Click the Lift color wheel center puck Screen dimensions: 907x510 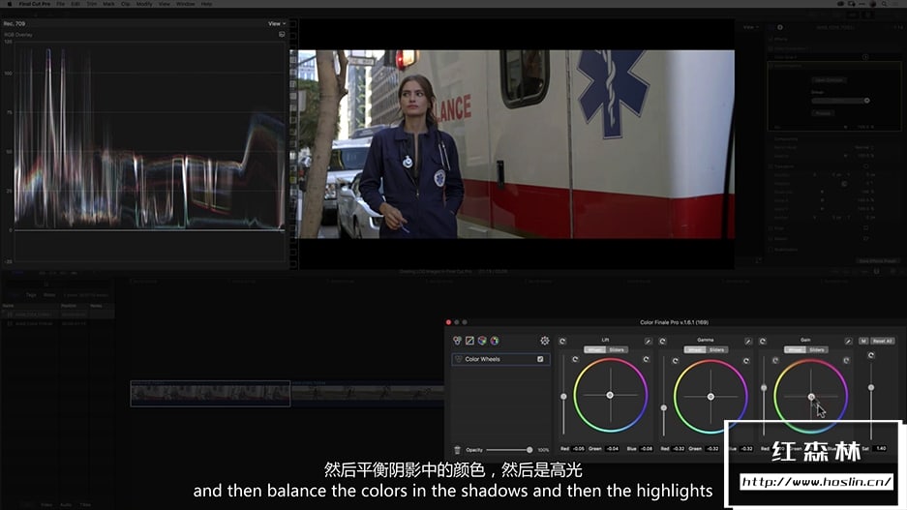click(x=610, y=395)
